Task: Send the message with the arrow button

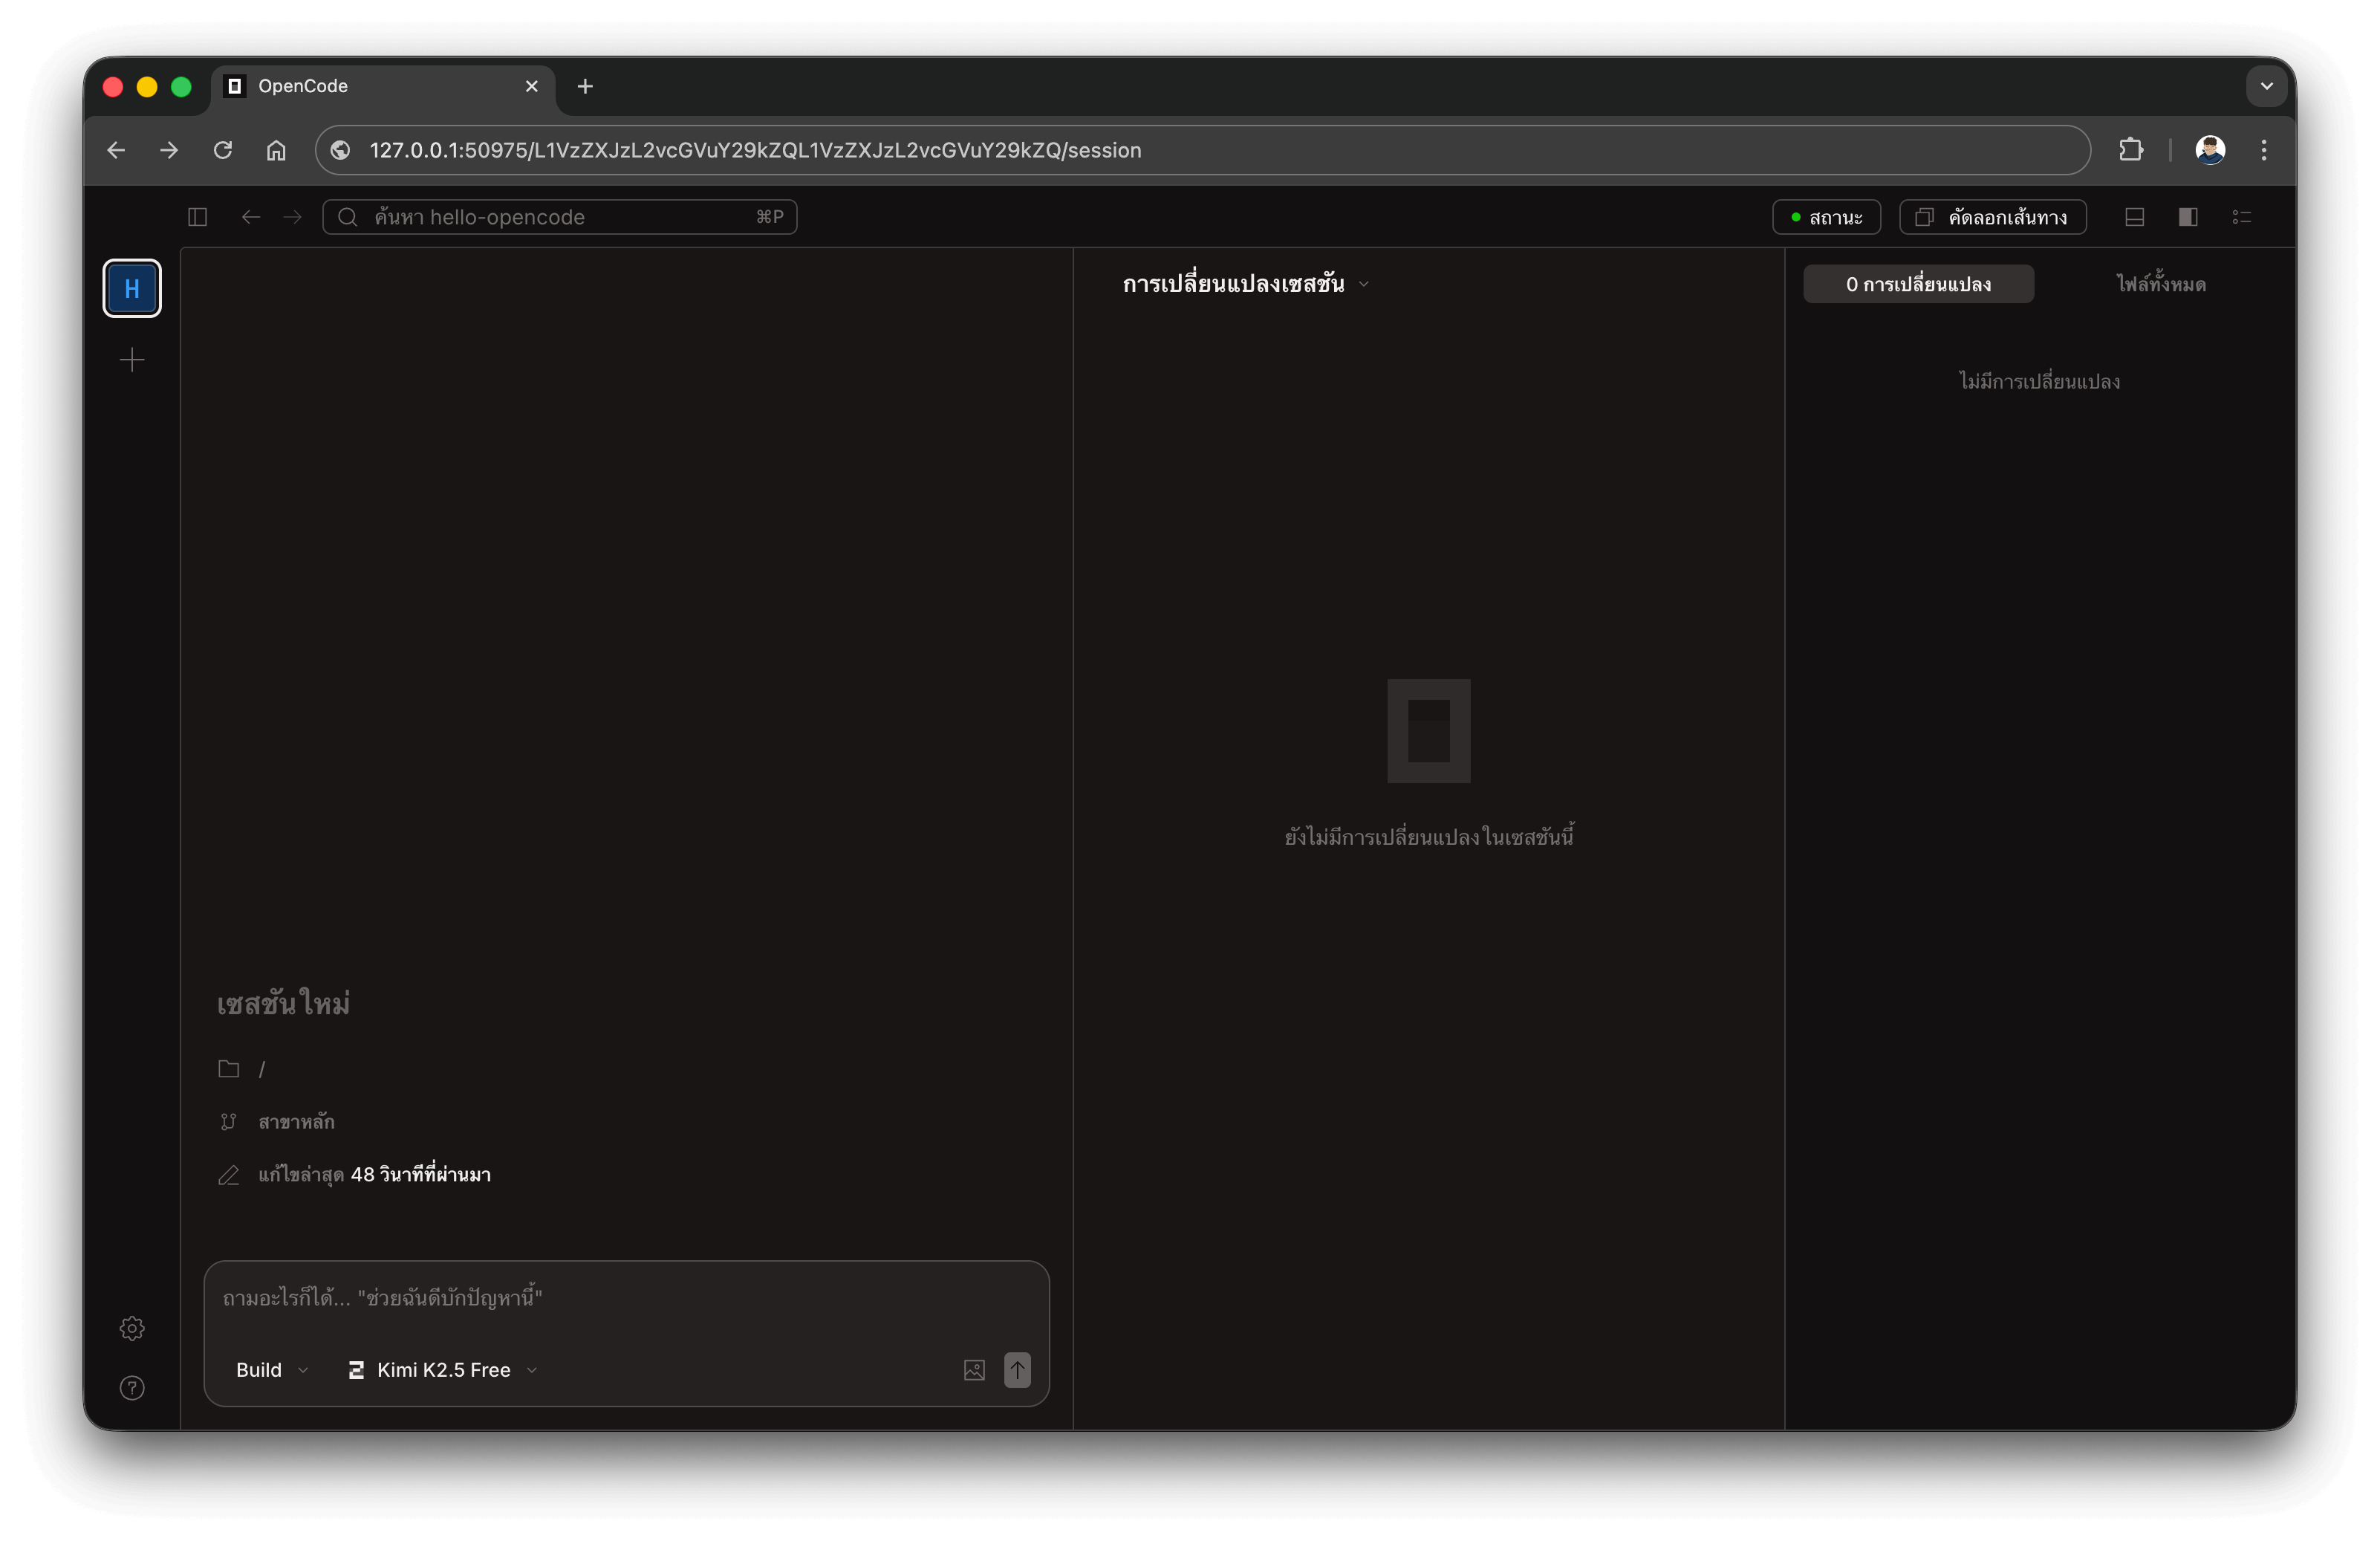Action: tap(1017, 1370)
